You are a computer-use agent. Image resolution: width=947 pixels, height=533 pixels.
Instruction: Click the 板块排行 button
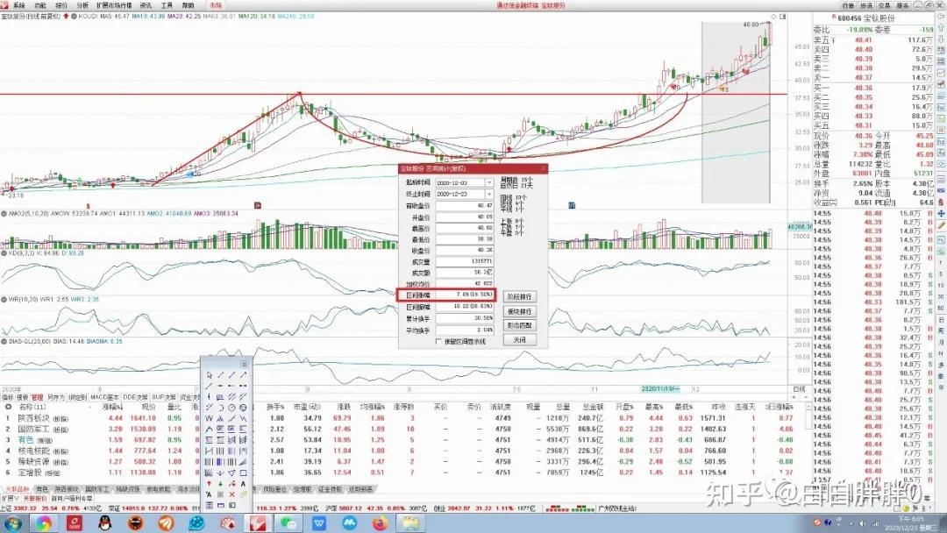[x=519, y=311]
